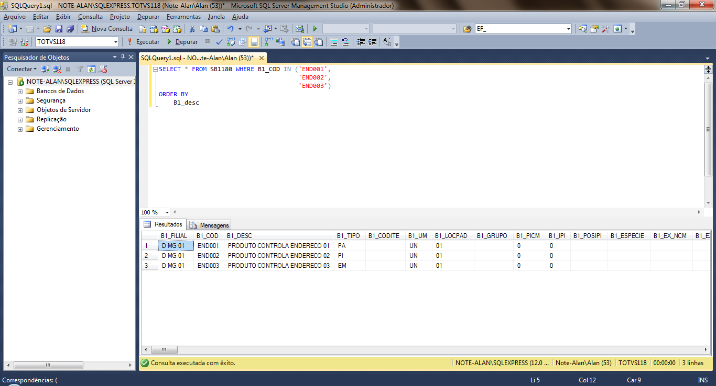Click the Executar query button

(x=143, y=42)
